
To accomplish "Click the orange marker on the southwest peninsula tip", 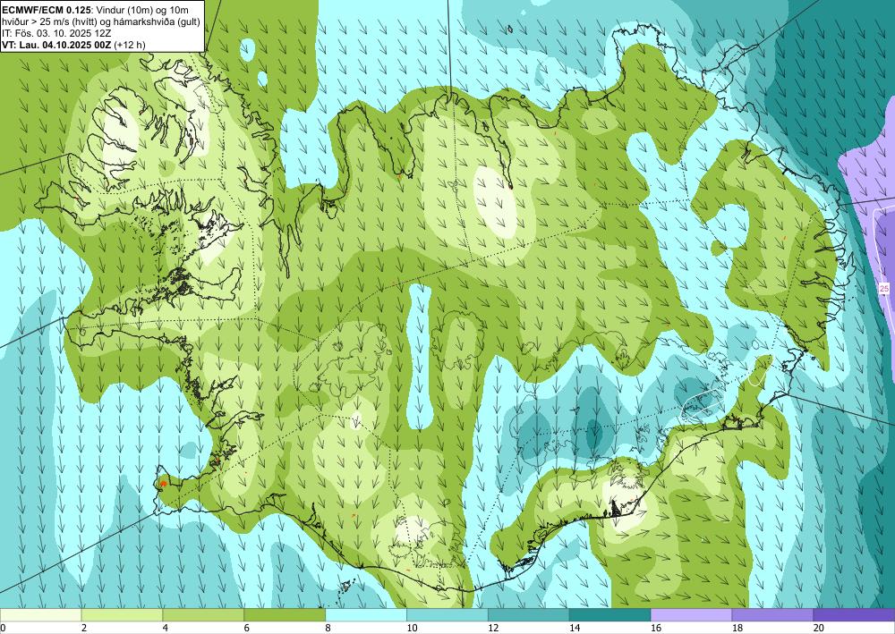I will coord(163,483).
